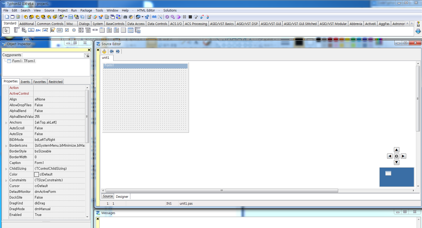Image resolution: width=422 pixels, height=228 pixels.
Task: Click the binoculars Find icon
Action: click(125, 17)
